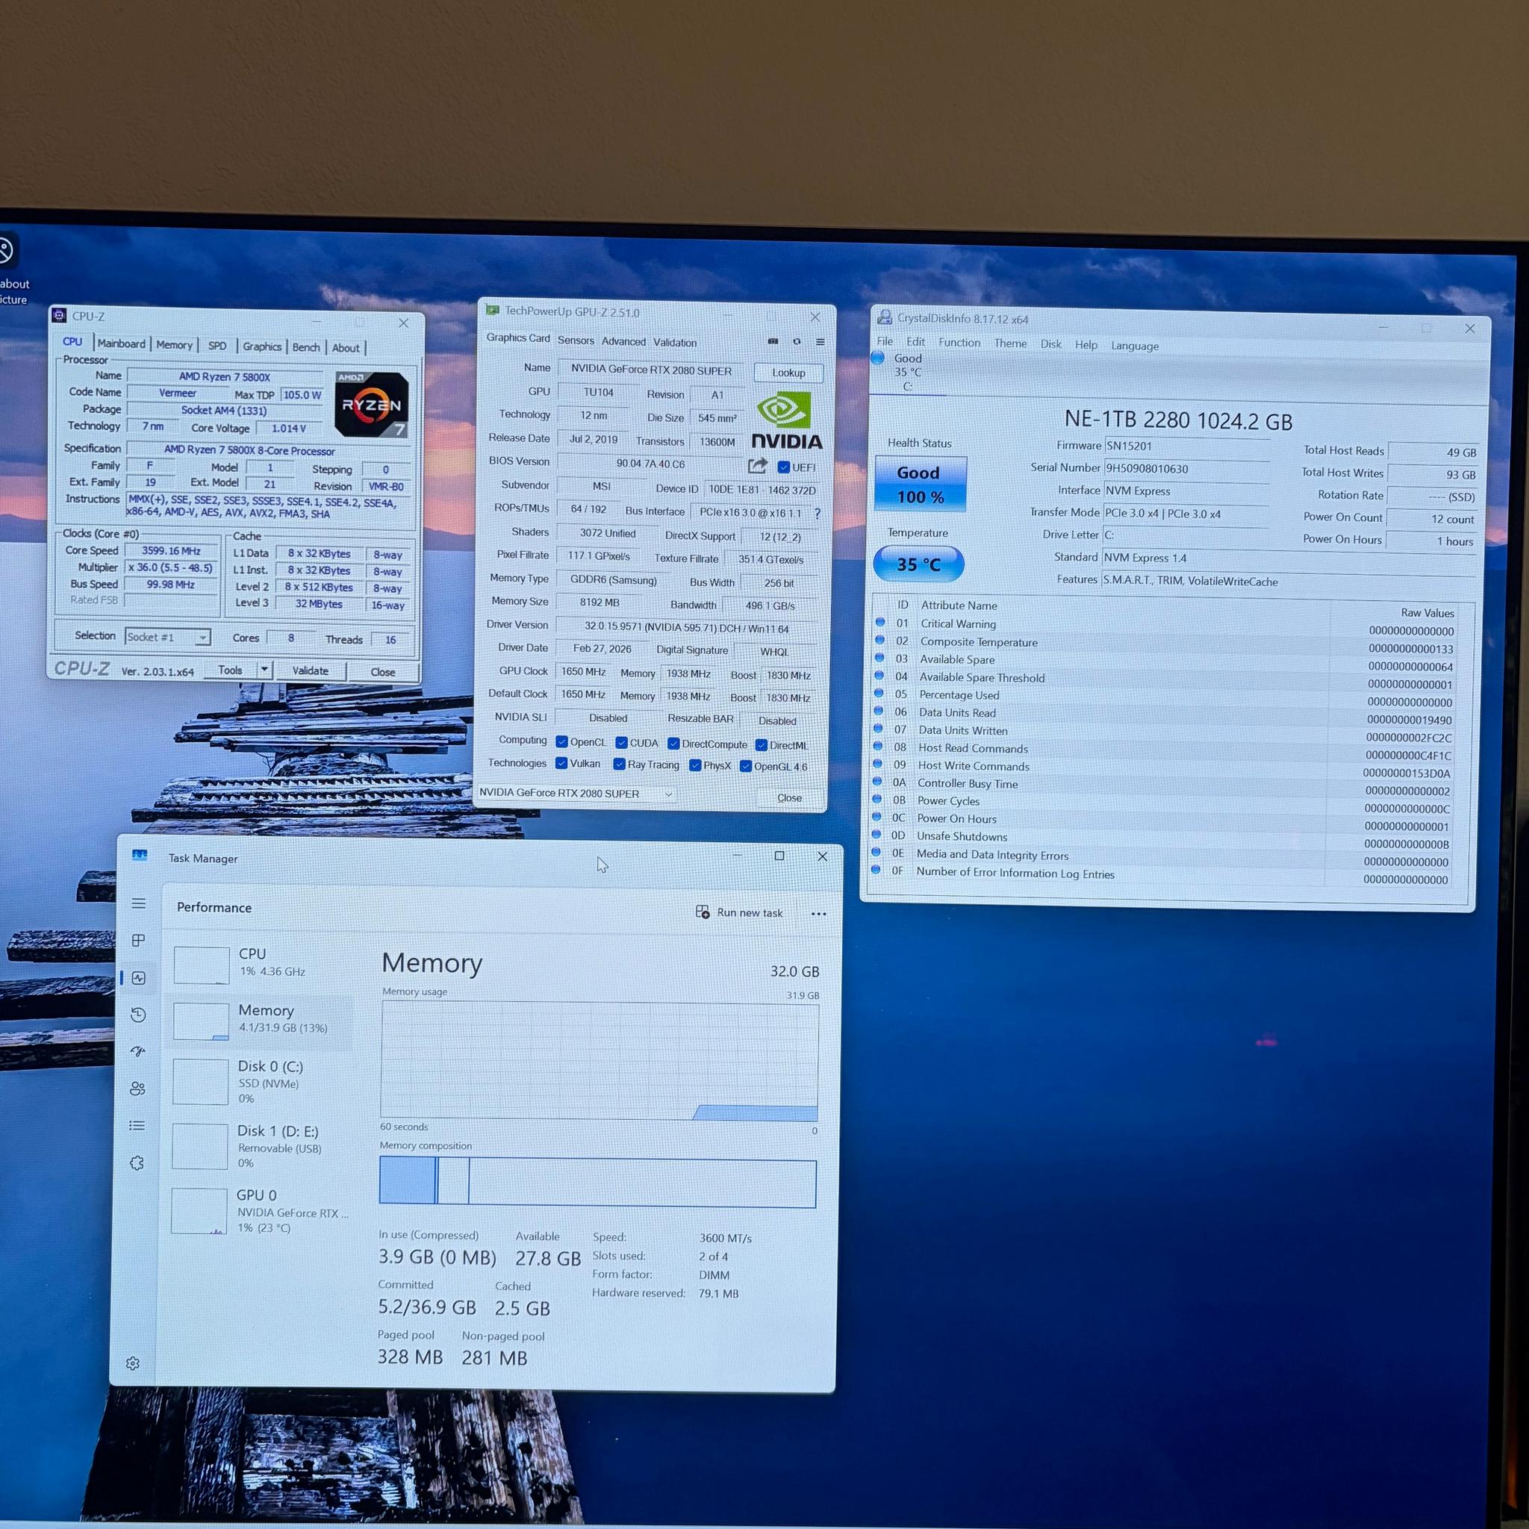Image resolution: width=1529 pixels, height=1529 pixels.
Task: Open the Disk menu in CrystalDiskInfo
Action: click(1051, 344)
